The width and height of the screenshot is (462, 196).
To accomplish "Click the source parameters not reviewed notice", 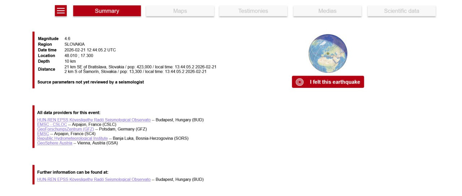I will coord(91,82).
